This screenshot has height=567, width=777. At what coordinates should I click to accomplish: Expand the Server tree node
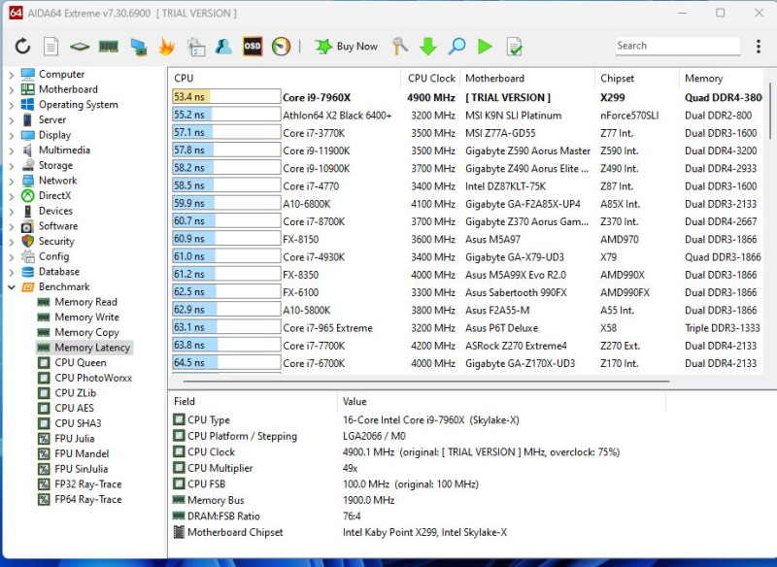12,120
